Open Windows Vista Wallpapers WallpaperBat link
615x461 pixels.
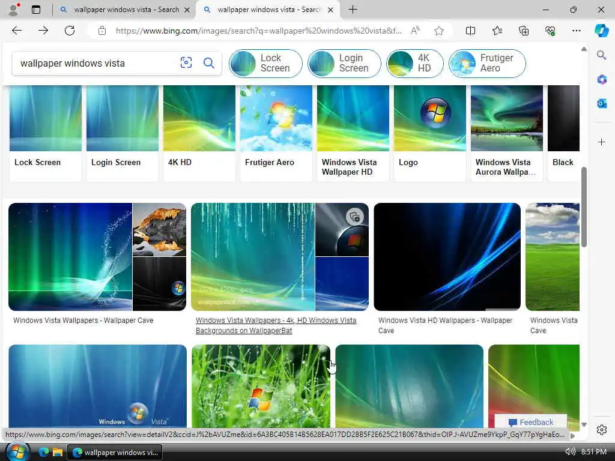click(x=276, y=325)
